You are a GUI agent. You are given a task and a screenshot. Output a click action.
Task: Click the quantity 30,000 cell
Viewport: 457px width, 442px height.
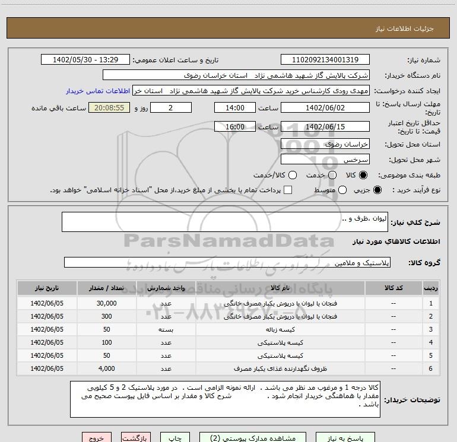(x=106, y=303)
